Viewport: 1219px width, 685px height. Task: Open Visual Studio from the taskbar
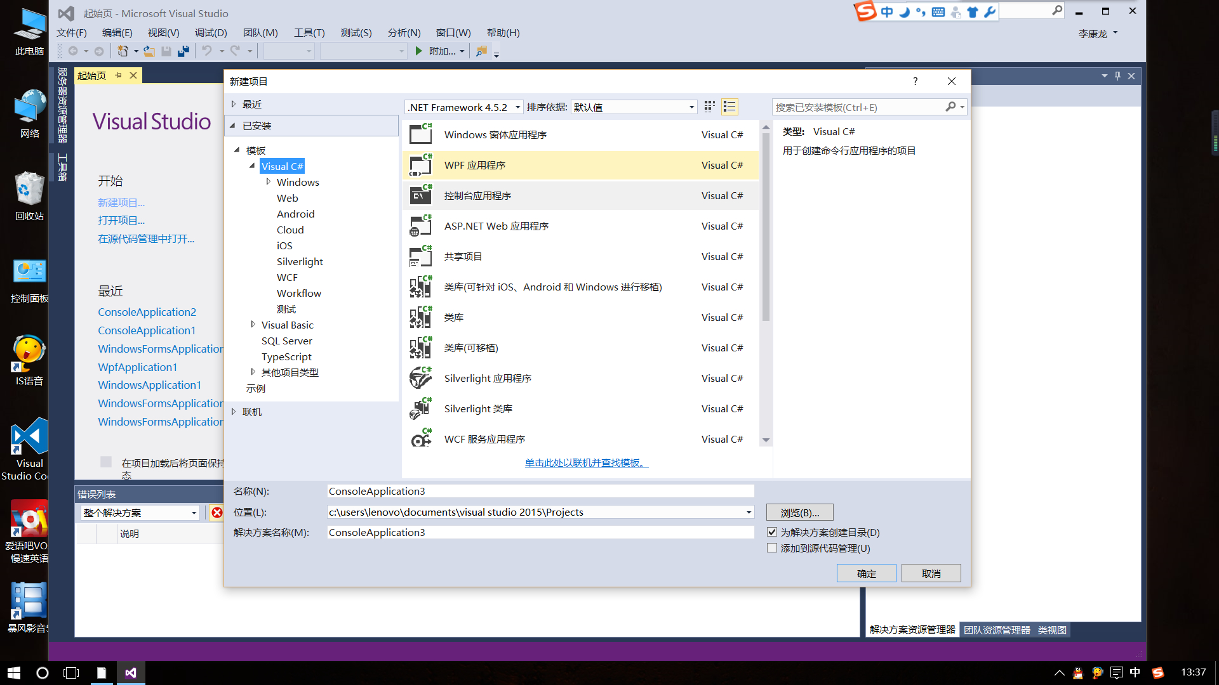[x=131, y=673]
